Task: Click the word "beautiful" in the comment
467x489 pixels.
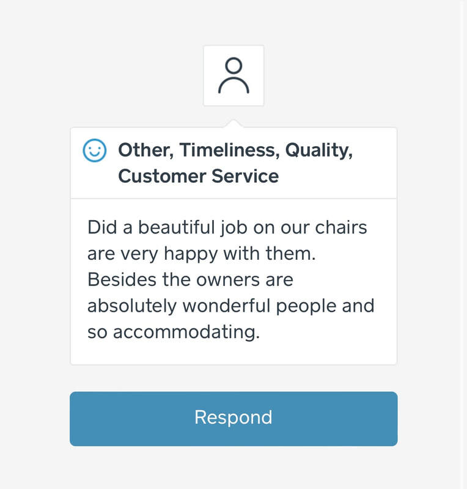Action: 177,227
